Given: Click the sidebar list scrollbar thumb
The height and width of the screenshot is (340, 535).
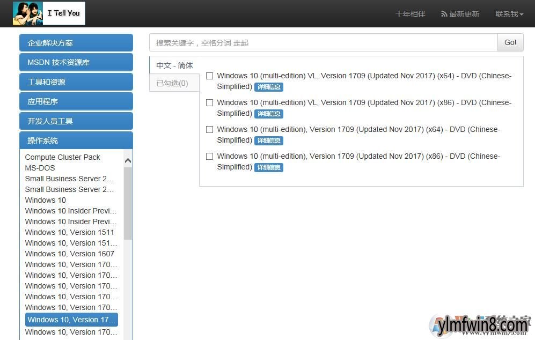Looking at the screenshot, I should 128,204.
